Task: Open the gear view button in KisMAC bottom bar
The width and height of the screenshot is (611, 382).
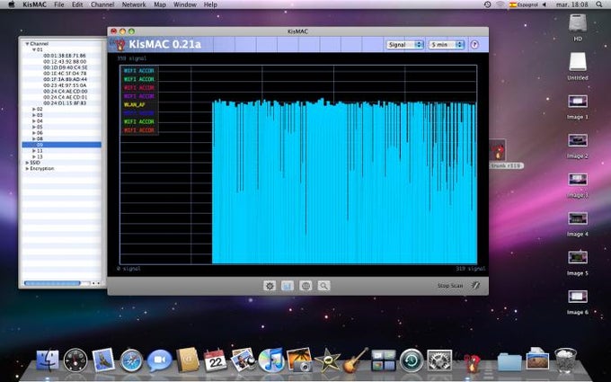Action: pyautogui.click(x=270, y=286)
